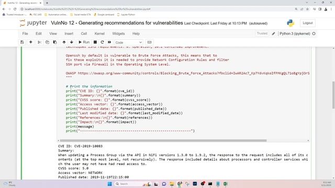Screen dimensions: 335x188
Task: Restart the kernel icon
Action: point(103,42)
